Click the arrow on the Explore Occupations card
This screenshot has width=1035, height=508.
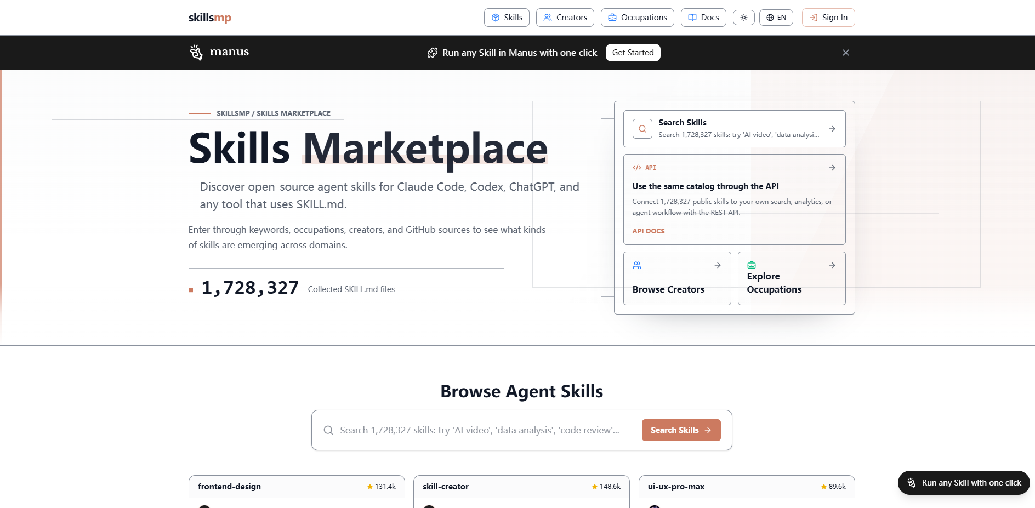(832, 265)
